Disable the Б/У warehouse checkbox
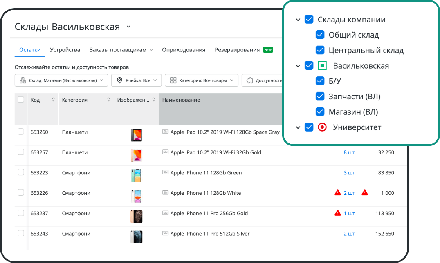Viewport: 440px width, 263px height. [320, 81]
